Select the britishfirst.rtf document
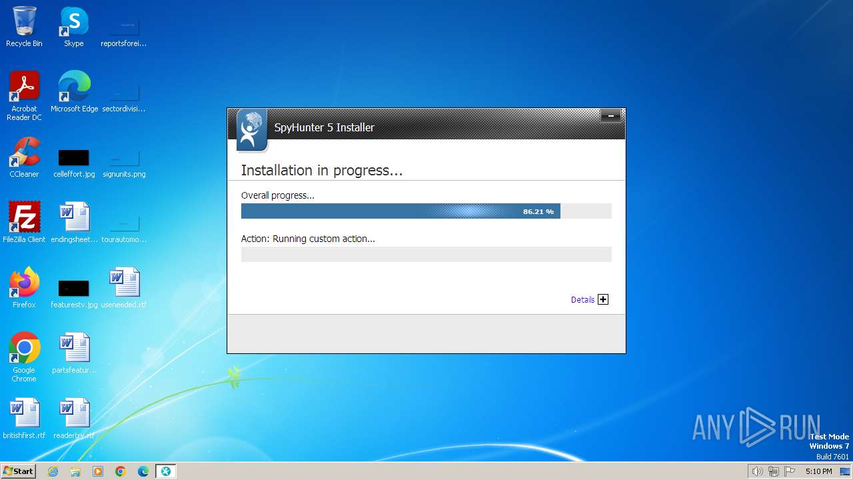Screen dimensions: 853x480 point(24,419)
